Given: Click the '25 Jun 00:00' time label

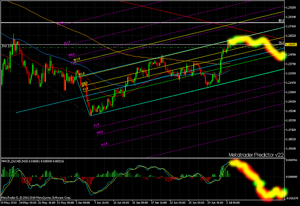Looking at the screenshot, I should (196, 203).
